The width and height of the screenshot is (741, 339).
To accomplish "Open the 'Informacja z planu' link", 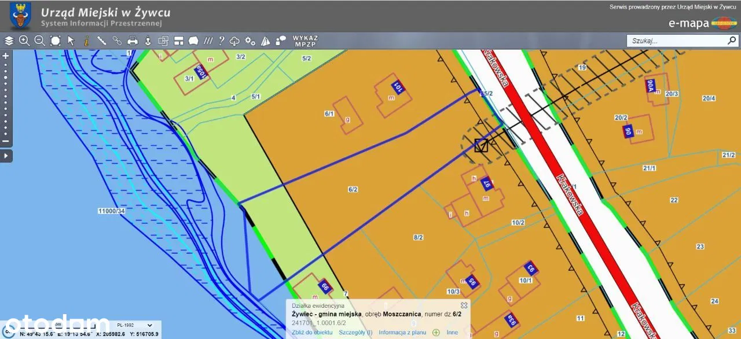I will click(x=402, y=333).
